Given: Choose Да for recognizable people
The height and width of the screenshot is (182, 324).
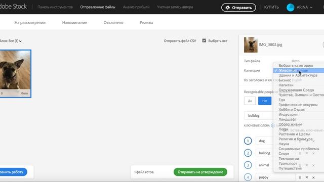Looking at the screenshot, I should [250, 101].
